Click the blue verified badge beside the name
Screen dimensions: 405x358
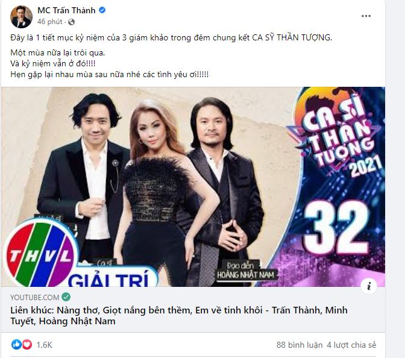(x=102, y=10)
